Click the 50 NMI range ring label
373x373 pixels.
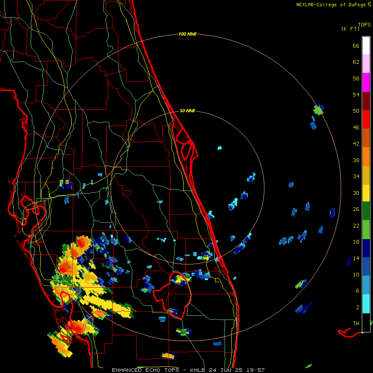pyautogui.click(x=187, y=111)
